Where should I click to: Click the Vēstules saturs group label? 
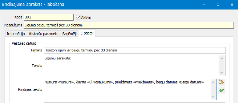click(24, 43)
